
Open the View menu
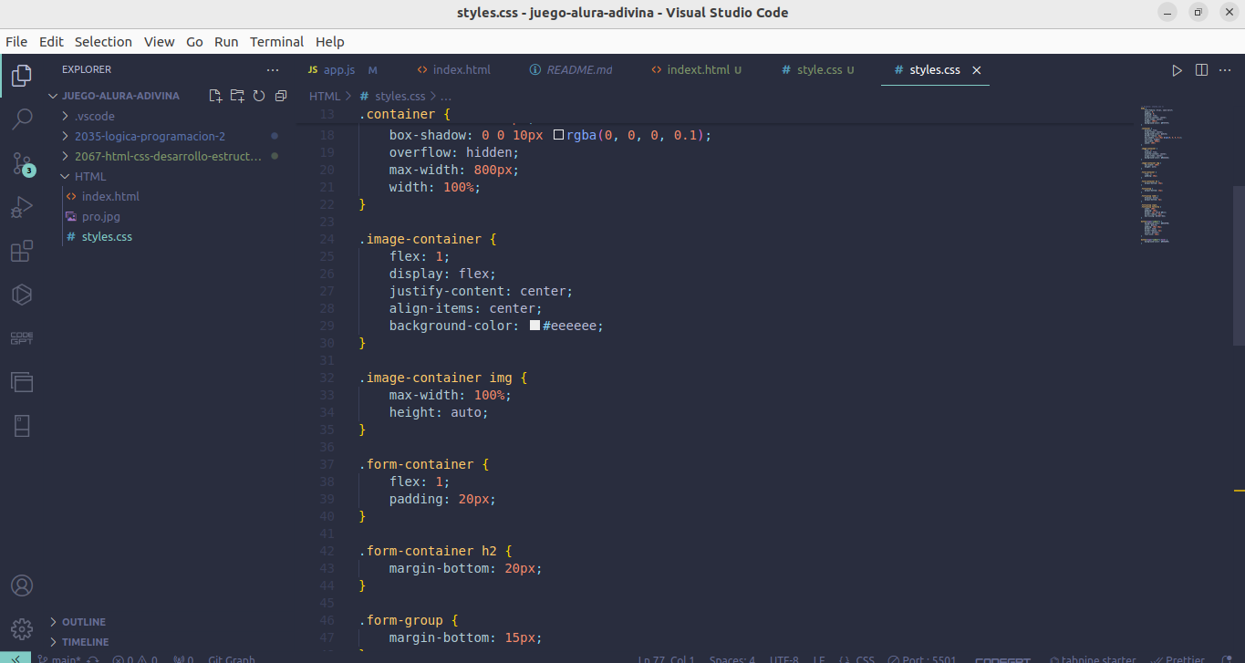click(159, 42)
